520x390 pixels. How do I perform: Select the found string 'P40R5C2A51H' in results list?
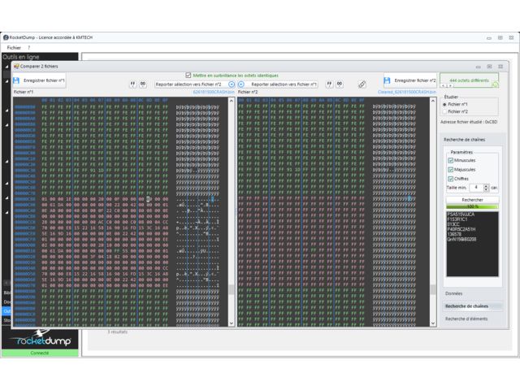[461, 229]
